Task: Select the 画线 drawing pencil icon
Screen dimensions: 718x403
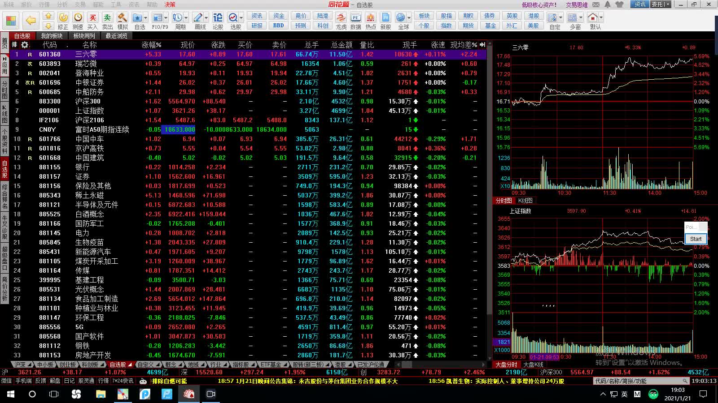Action: (x=198, y=18)
